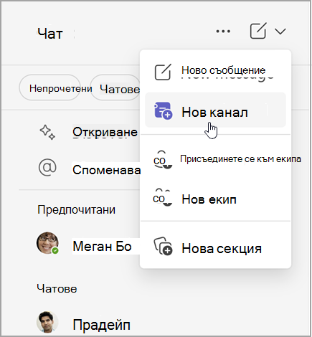The width and height of the screenshot is (312, 337).
Task: Click the purple new channel icon
Action: [x=163, y=110]
